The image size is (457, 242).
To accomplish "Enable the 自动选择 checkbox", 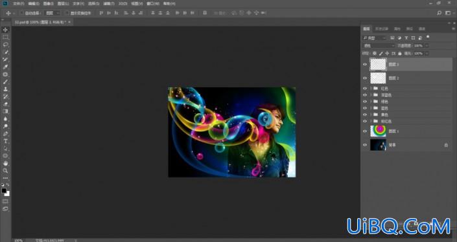I will pyautogui.click(x=22, y=13).
